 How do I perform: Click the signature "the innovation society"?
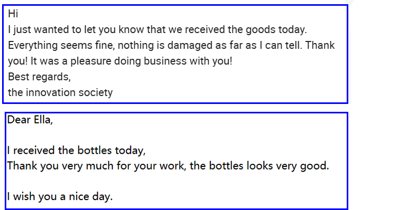click(60, 92)
